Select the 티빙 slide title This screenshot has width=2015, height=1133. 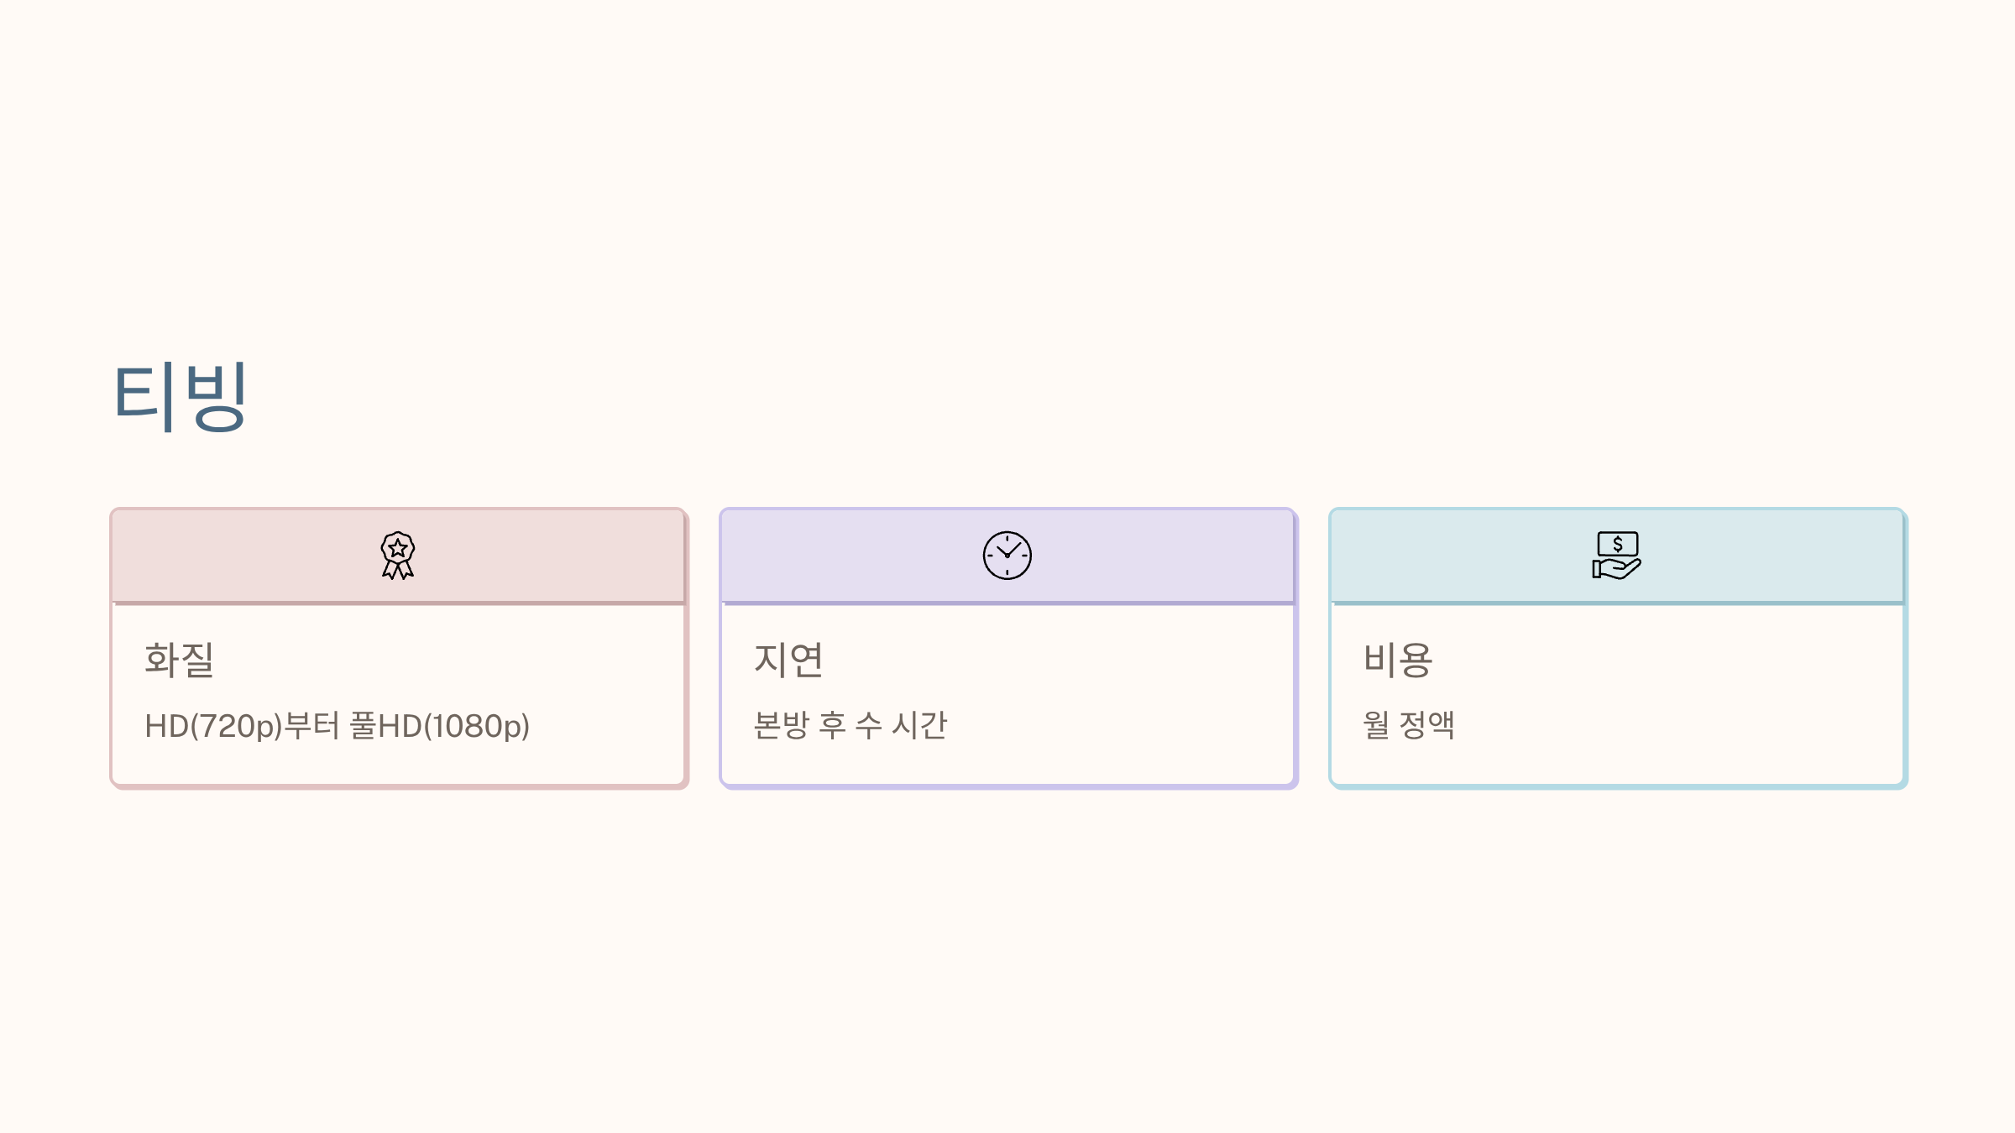[180, 396]
